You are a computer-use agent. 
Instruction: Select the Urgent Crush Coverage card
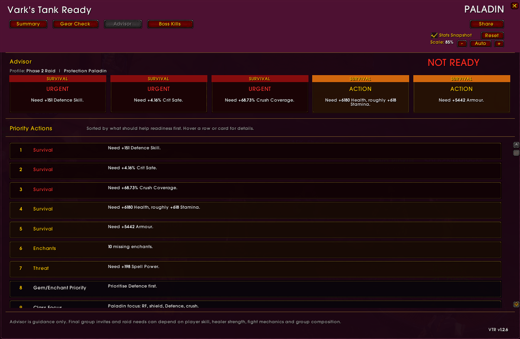260,94
